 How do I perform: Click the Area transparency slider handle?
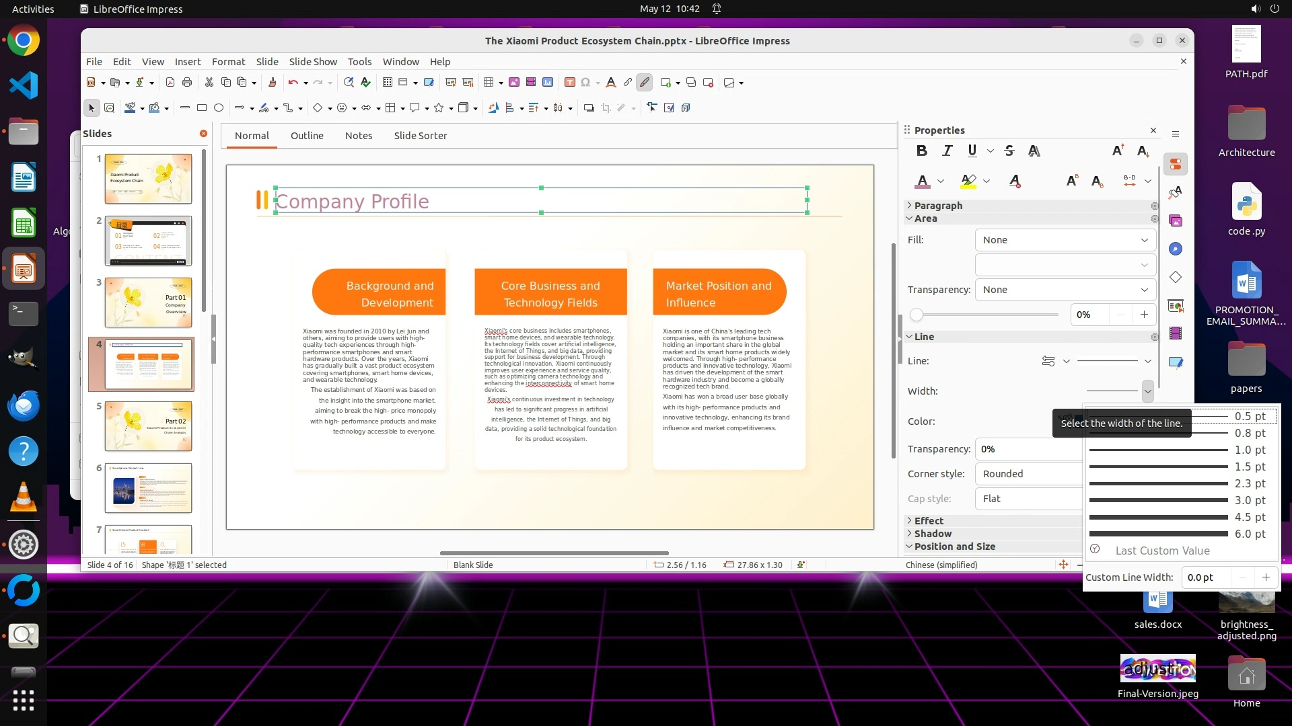click(x=917, y=315)
